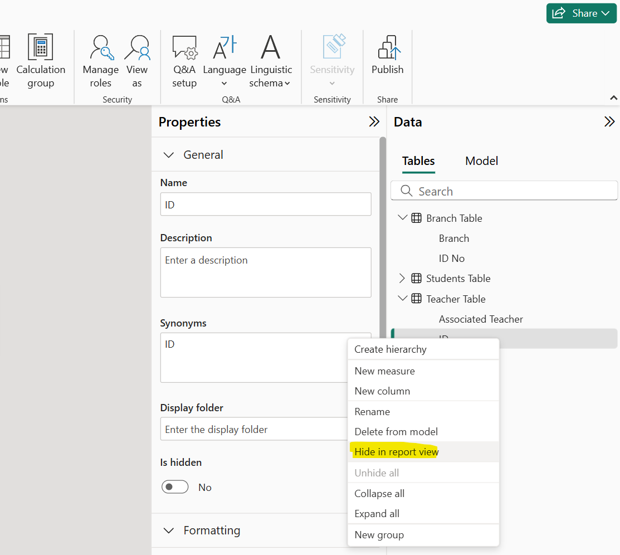Screen dimensions: 620x555
Task: Choose Hide in report view from menu
Action: (397, 452)
